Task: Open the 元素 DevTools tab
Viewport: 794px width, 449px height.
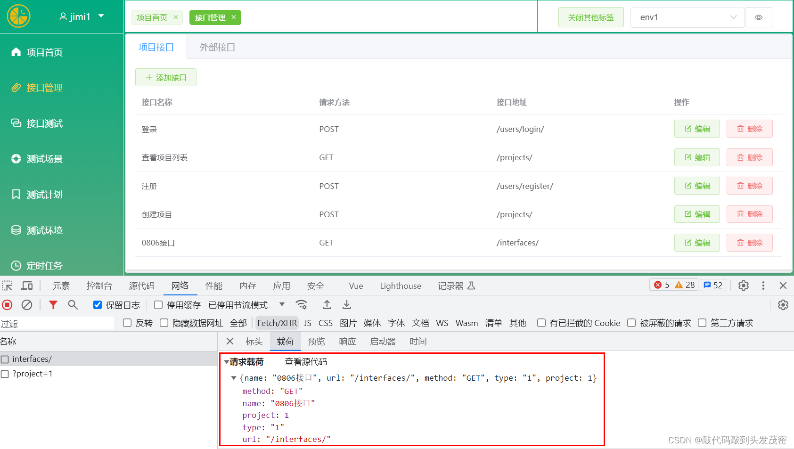Action: point(61,286)
